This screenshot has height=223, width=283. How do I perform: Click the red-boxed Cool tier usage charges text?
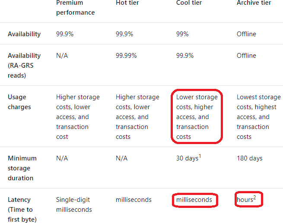197,116
